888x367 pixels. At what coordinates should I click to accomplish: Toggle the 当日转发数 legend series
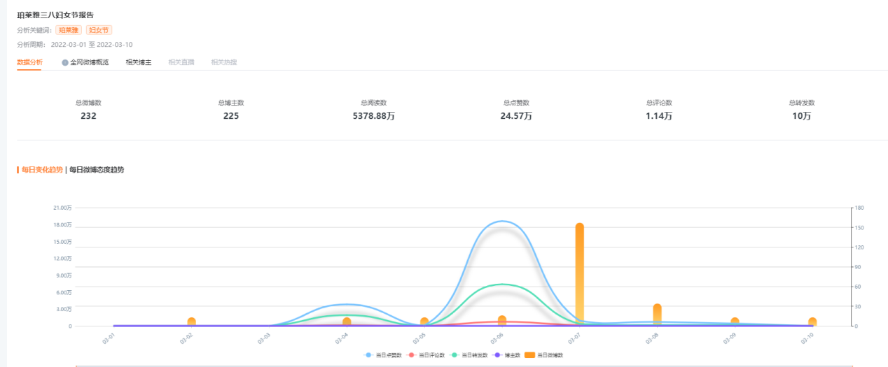[x=468, y=355]
